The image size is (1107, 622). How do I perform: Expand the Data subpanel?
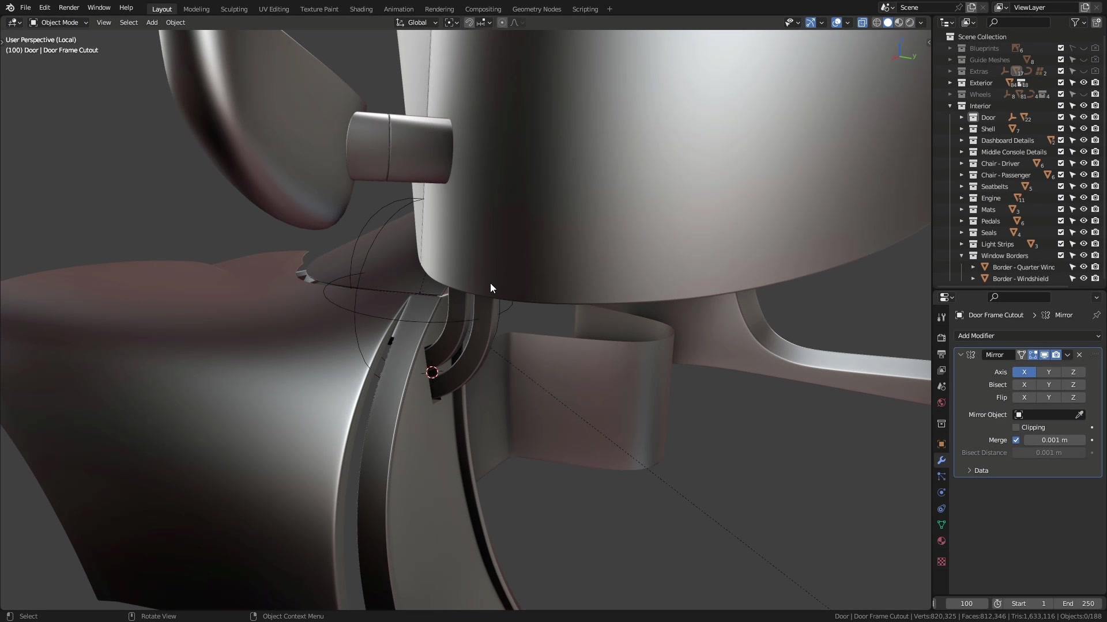point(969,471)
